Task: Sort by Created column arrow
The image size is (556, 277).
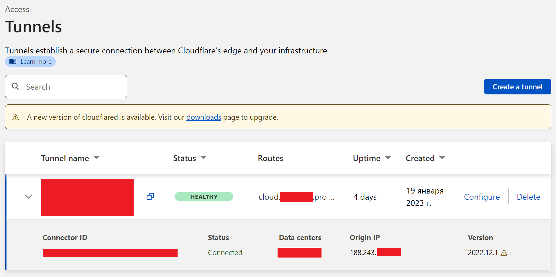Action: (442, 158)
